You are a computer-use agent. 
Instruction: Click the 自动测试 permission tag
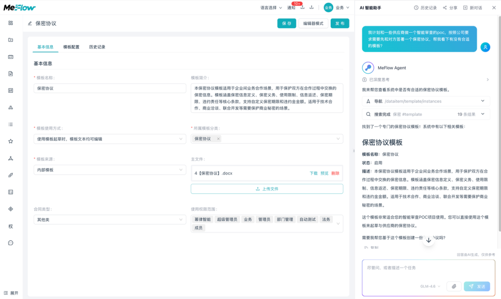308,219
